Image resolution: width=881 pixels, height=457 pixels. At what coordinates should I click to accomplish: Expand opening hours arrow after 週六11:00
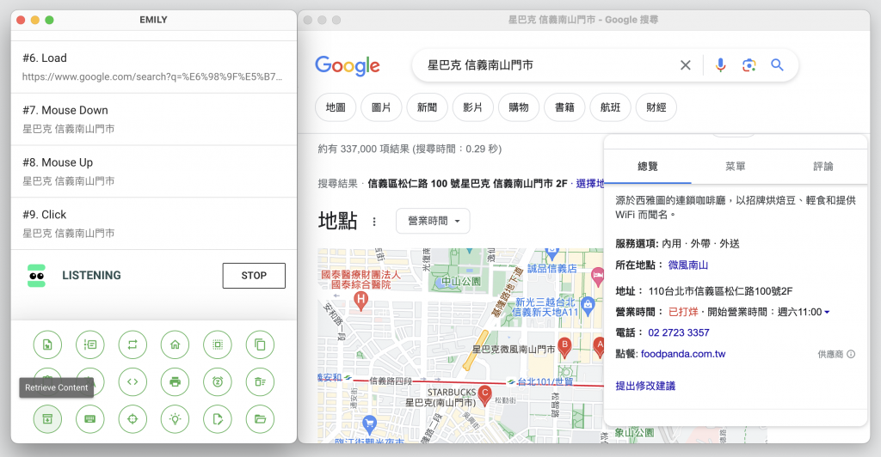(x=827, y=313)
